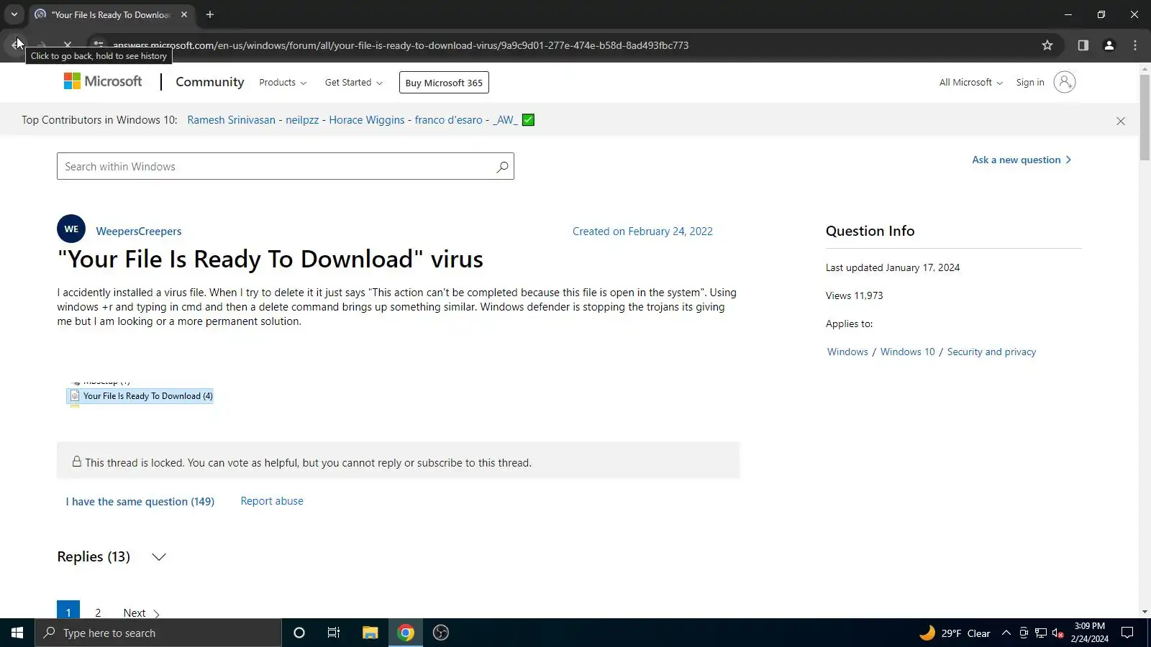Click the browser address bar URL
This screenshot has width=1151, height=647.
401,45
